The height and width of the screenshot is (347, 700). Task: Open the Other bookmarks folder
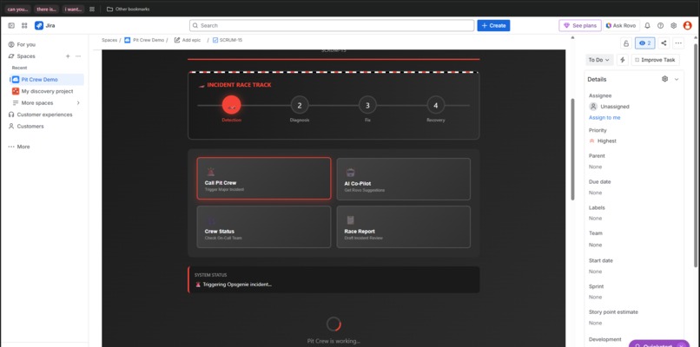[x=129, y=9]
